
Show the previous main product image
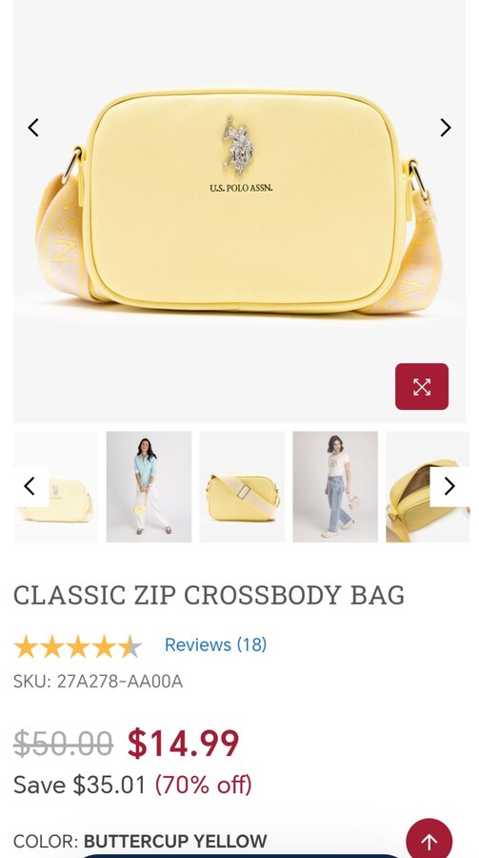33,128
